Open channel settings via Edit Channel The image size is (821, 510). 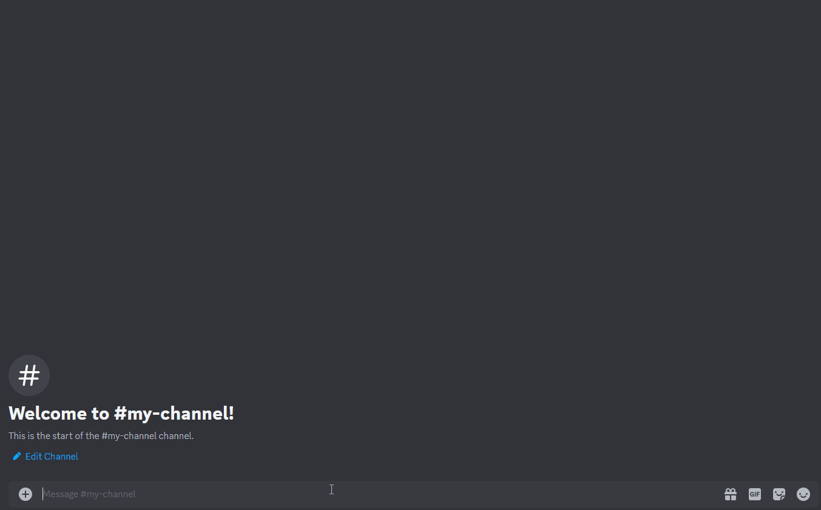[x=46, y=456]
